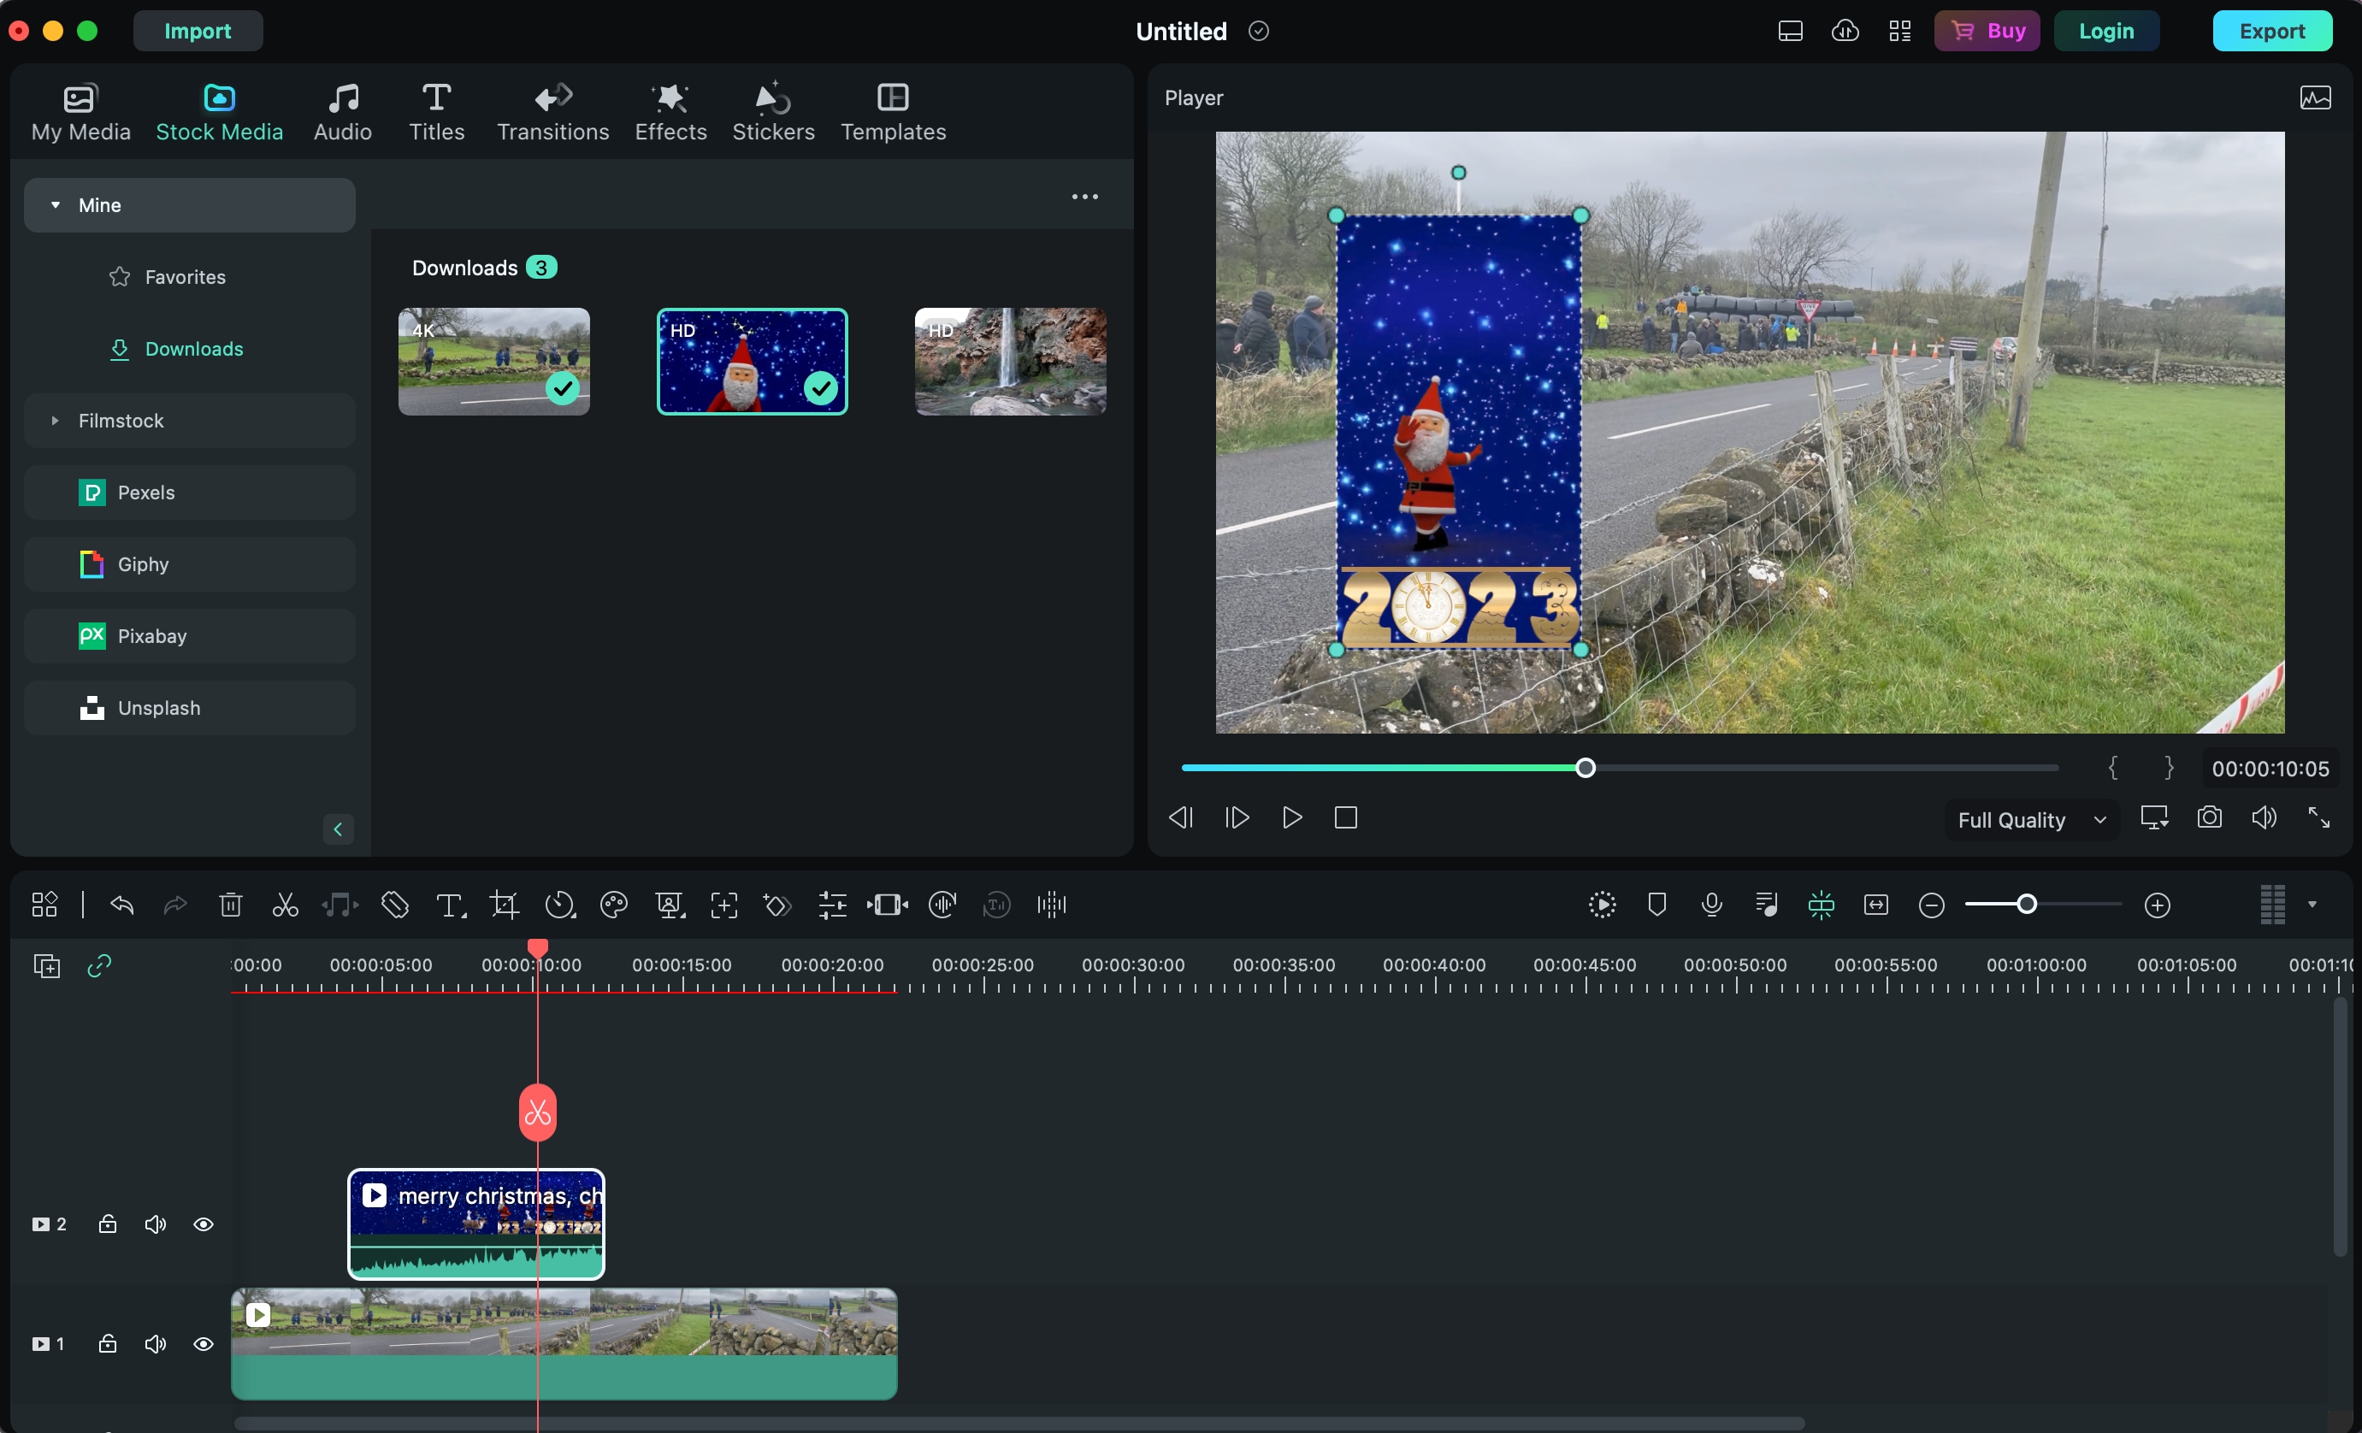
Task: Select the Crop tool in toolbar
Action: (x=503, y=905)
